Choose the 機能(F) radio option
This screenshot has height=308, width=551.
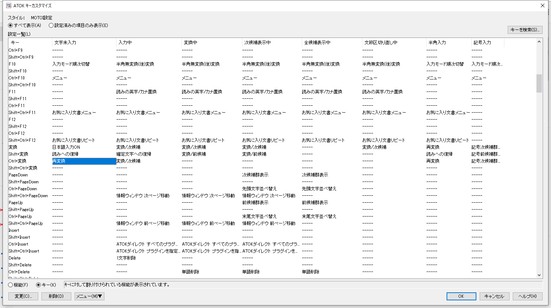click(18, 285)
